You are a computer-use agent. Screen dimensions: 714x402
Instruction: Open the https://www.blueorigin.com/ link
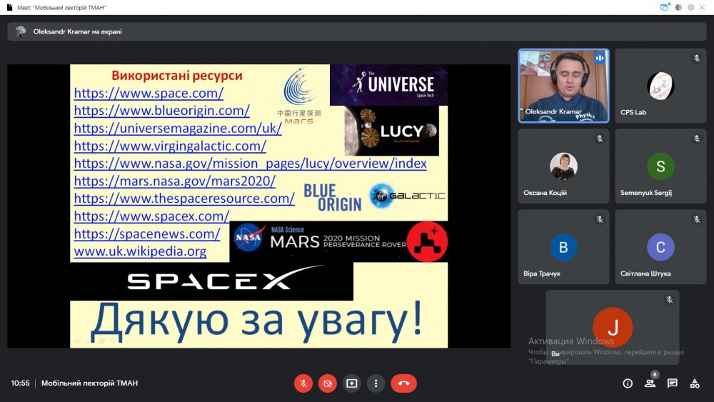[x=161, y=111]
